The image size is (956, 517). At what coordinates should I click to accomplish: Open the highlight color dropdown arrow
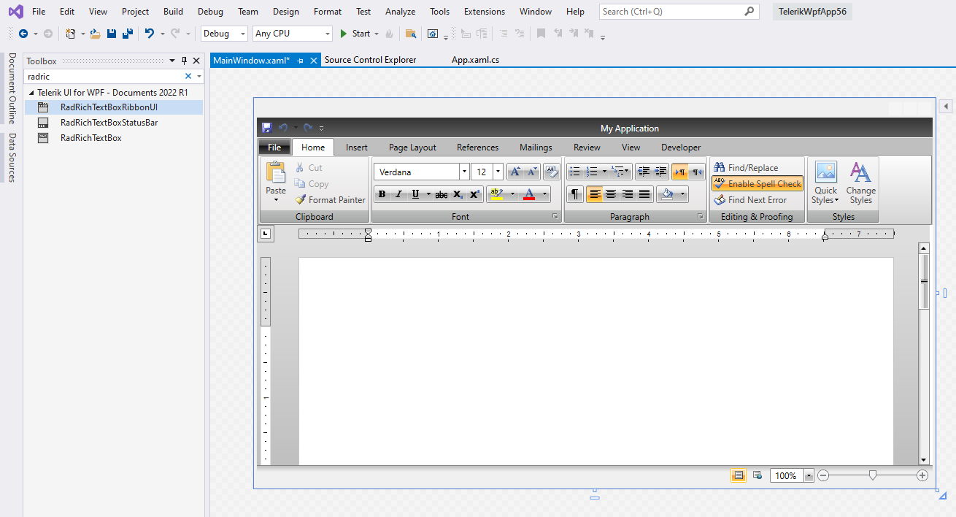[512, 194]
